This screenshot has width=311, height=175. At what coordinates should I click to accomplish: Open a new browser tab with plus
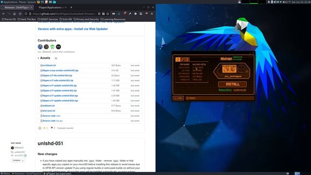(71, 8)
